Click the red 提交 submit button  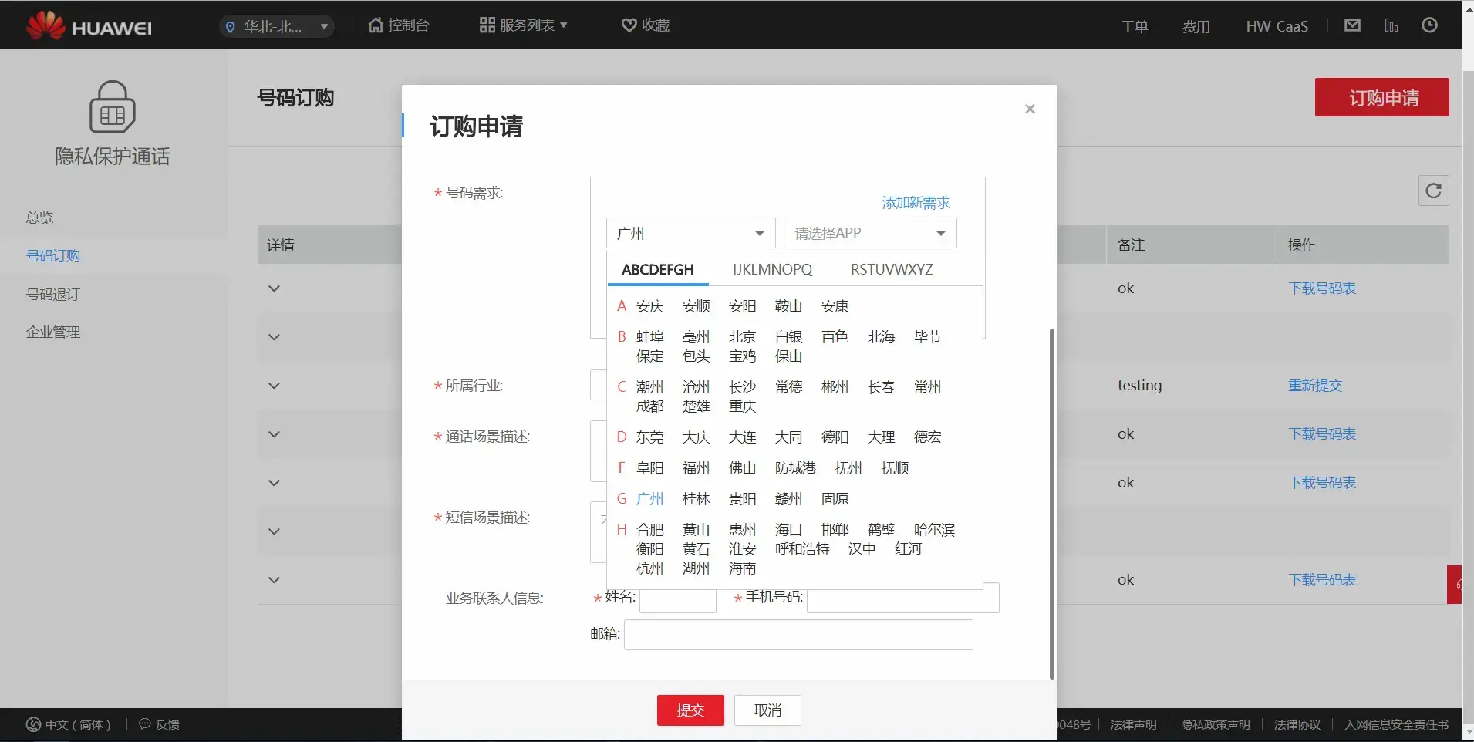click(x=690, y=710)
